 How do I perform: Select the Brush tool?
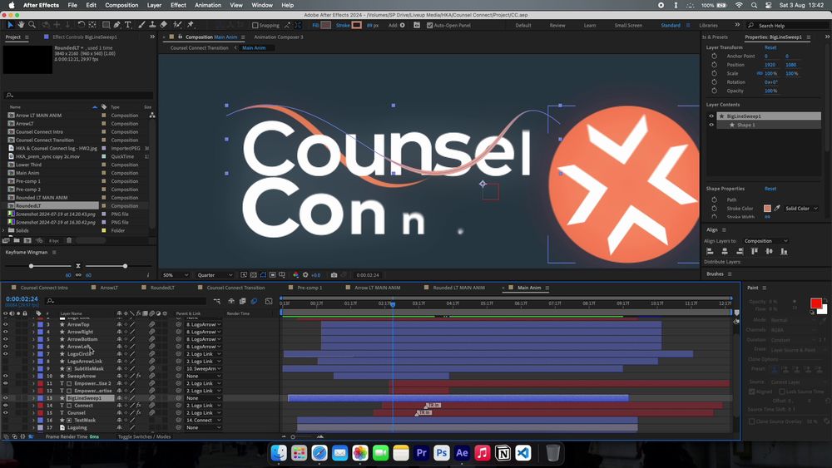click(x=141, y=25)
